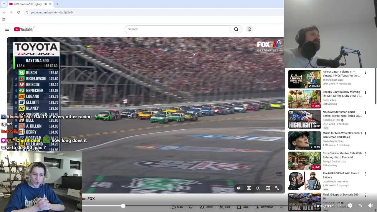Open site information icon in address bar
377x212 pixels.
point(27,12)
